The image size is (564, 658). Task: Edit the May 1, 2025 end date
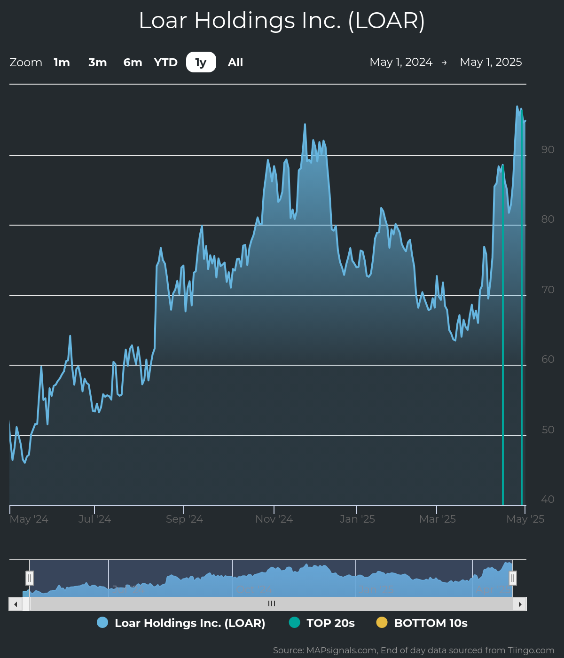click(491, 62)
